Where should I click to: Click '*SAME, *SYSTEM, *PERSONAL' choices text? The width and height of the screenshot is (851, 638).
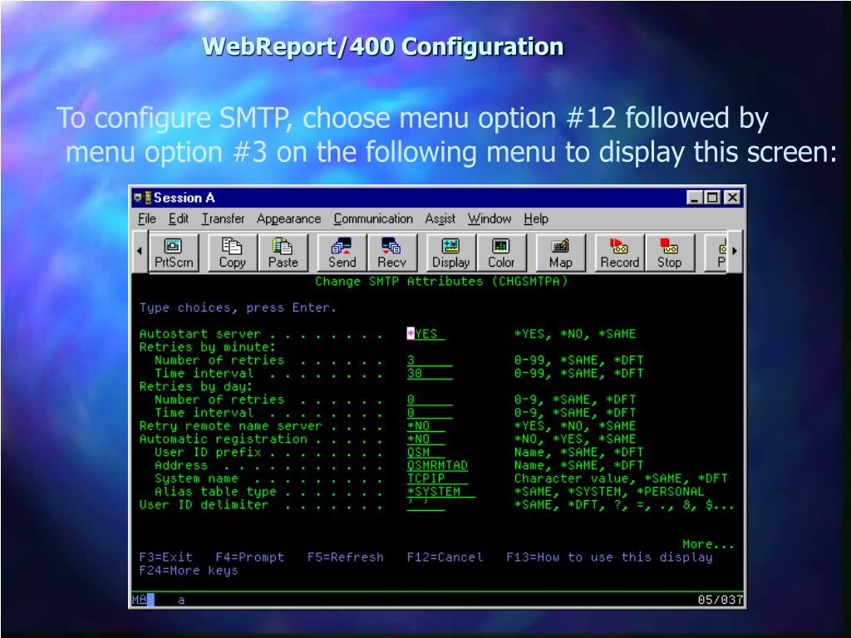tap(609, 492)
